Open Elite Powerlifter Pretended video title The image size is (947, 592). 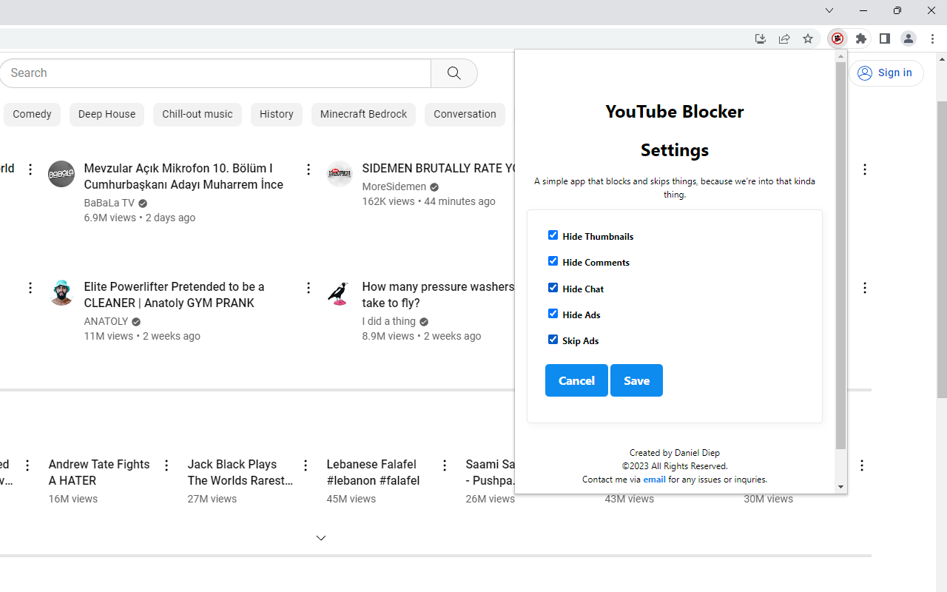point(174,295)
